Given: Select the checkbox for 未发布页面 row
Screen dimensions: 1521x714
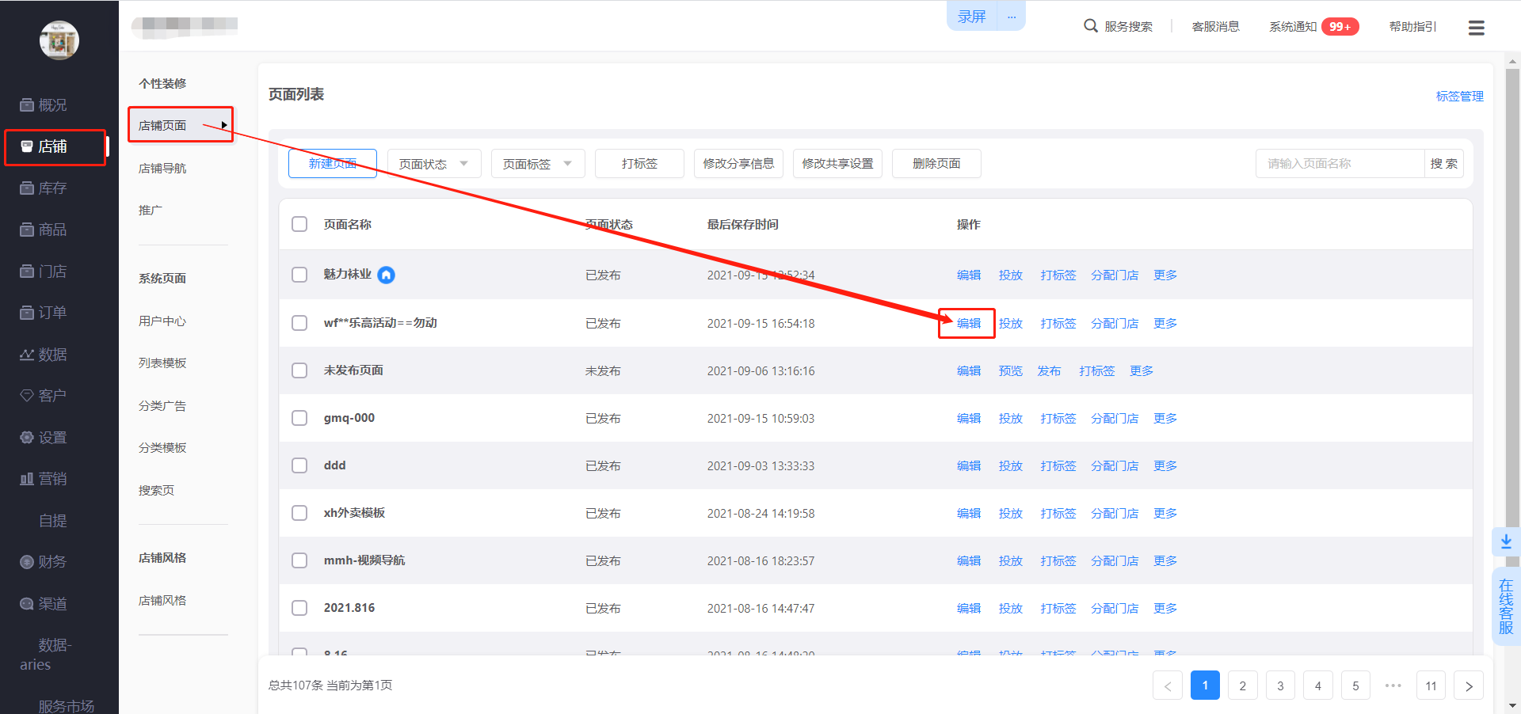Looking at the screenshot, I should pyautogui.click(x=299, y=370).
